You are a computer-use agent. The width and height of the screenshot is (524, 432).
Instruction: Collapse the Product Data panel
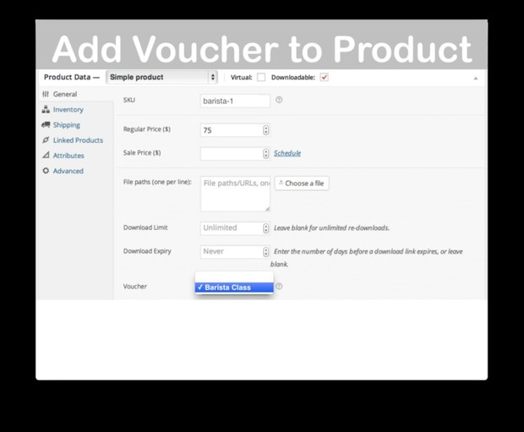[x=476, y=79]
